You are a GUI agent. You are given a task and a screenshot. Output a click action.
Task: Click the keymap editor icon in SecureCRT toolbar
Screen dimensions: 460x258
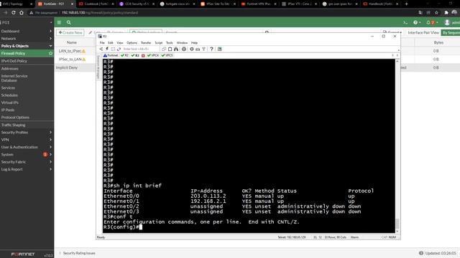click(198, 49)
